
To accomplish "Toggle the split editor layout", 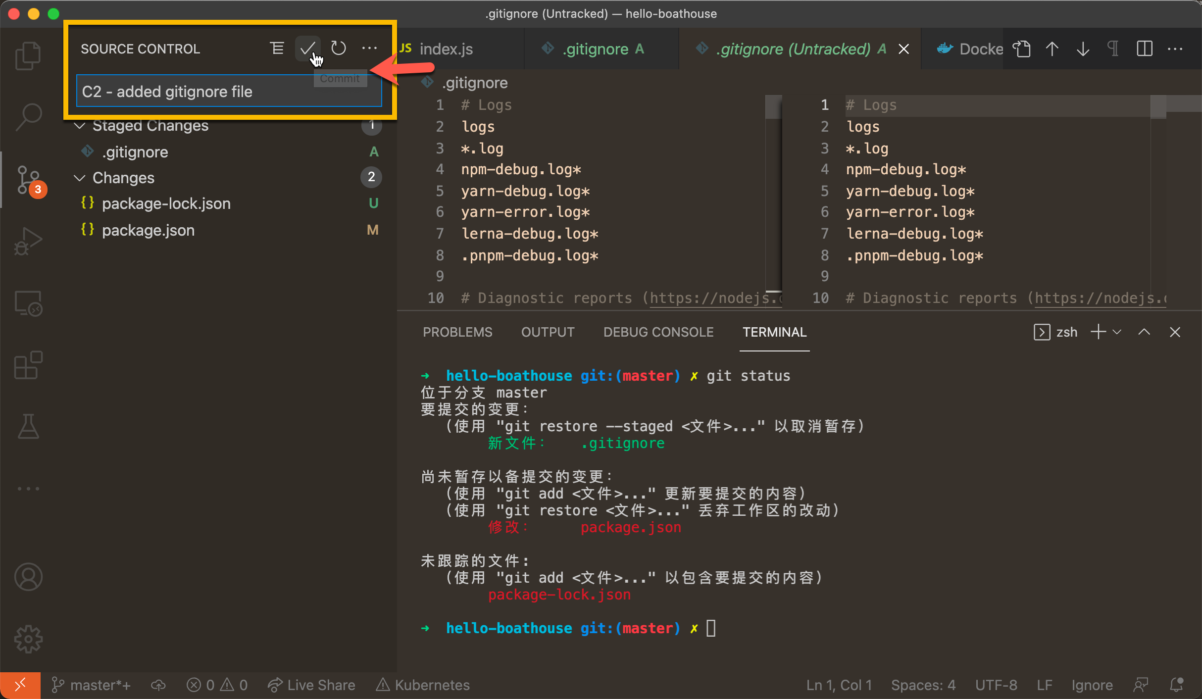I will click(1144, 49).
